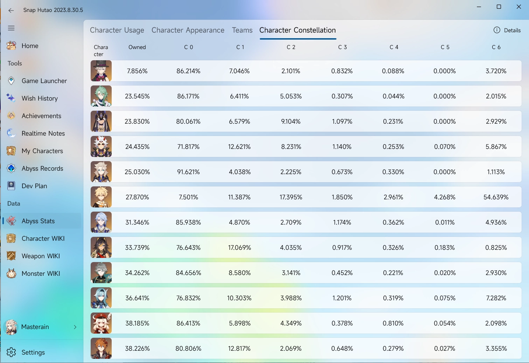Expand the Masterain account chevron
Image resolution: width=529 pixels, height=363 pixels.
(x=75, y=327)
